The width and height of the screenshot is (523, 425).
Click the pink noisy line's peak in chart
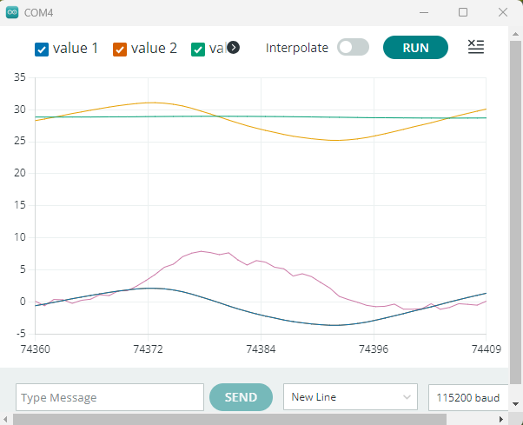tap(202, 251)
